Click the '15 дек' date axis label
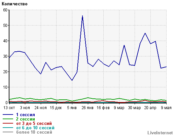 coord(56,108)
